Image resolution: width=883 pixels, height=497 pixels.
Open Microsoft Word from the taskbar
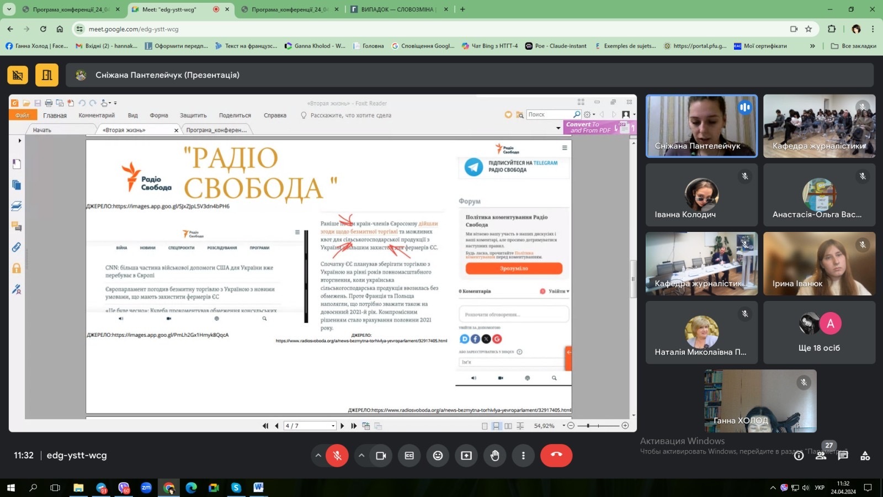click(x=258, y=488)
